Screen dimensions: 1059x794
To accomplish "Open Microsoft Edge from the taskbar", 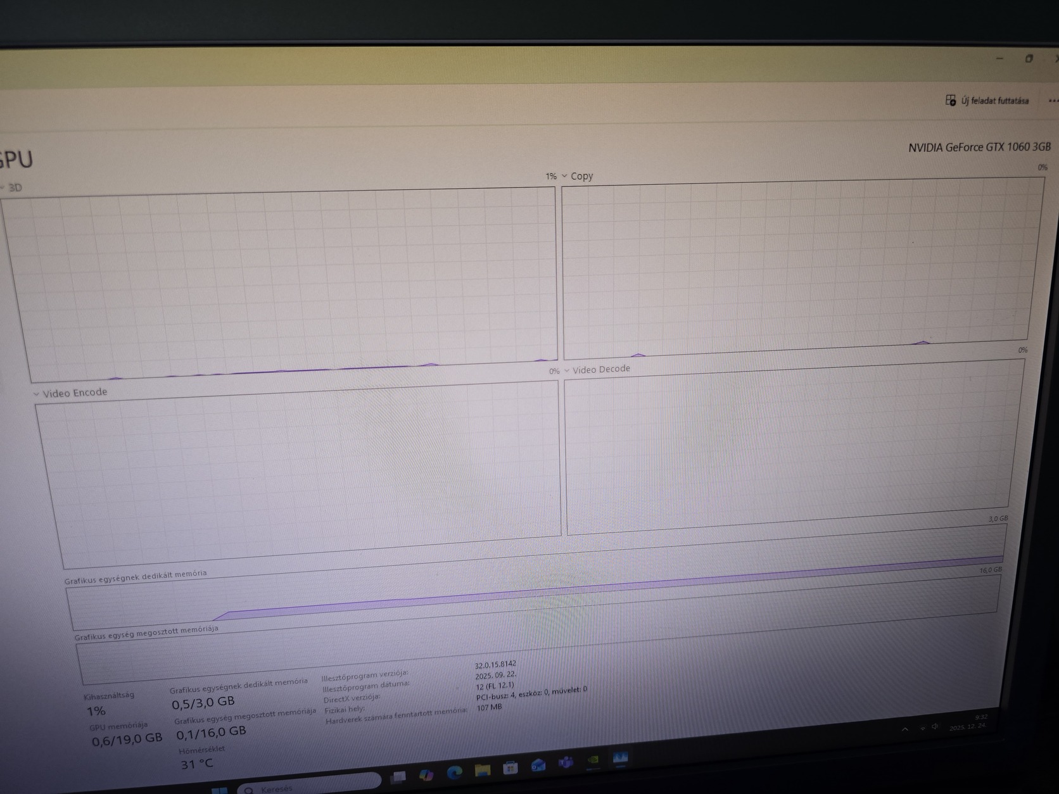I will [454, 772].
